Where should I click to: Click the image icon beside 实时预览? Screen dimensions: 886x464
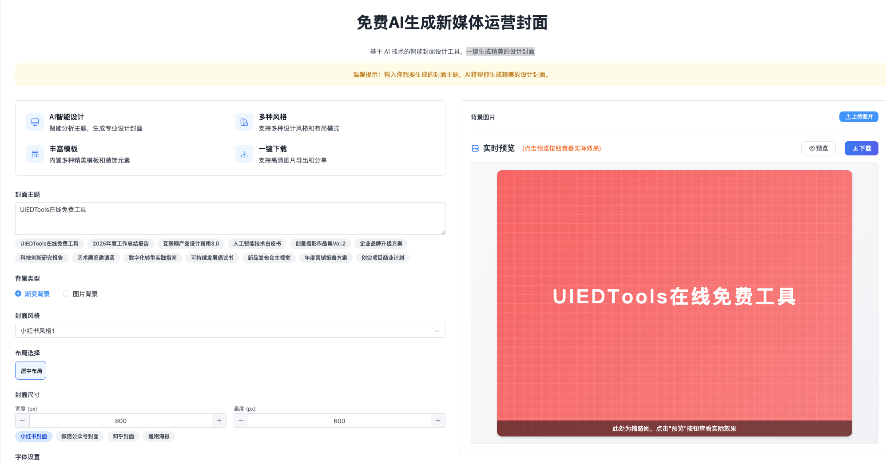point(475,148)
